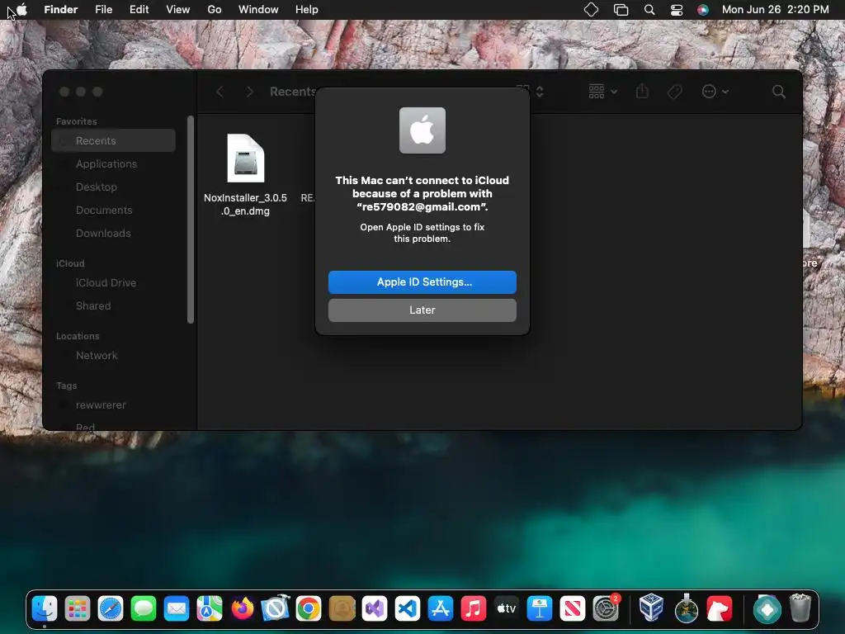
Task: Select Downloads in the Finder sidebar
Action: (x=113, y=234)
